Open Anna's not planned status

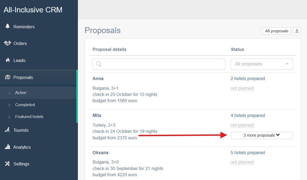242,88
